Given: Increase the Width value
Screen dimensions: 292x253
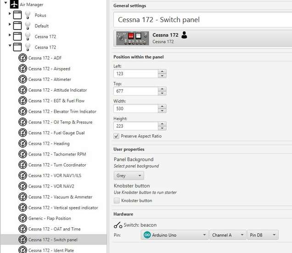Looking at the screenshot, I should 162,106.
